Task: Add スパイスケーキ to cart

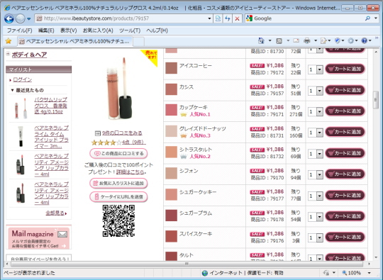Action: point(345,237)
